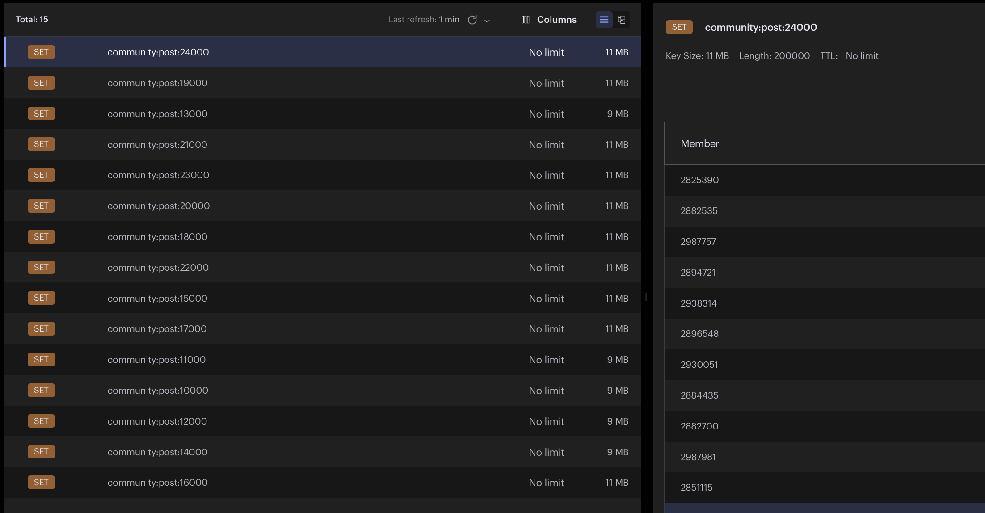Click the Member column header

tap(700, 143)
